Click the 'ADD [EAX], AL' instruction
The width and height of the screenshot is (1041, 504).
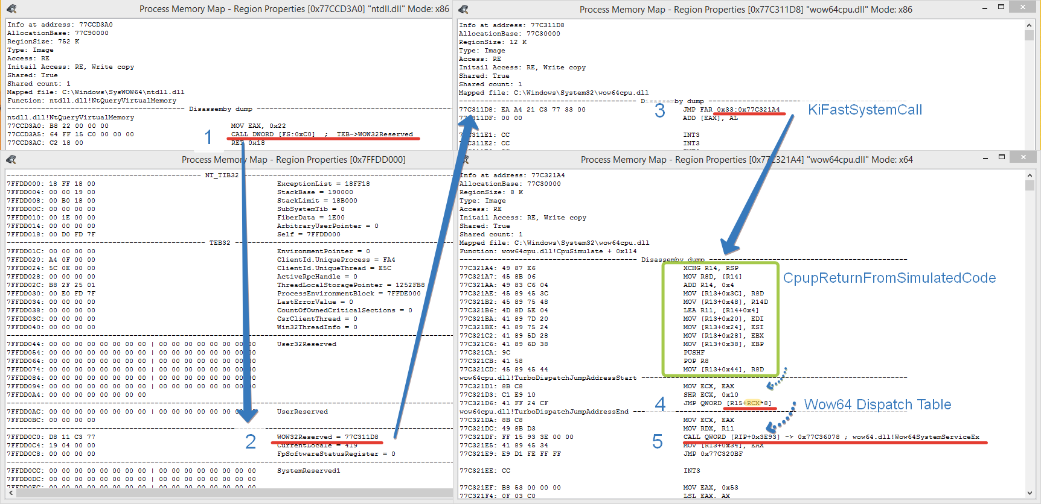click(711, 118)
